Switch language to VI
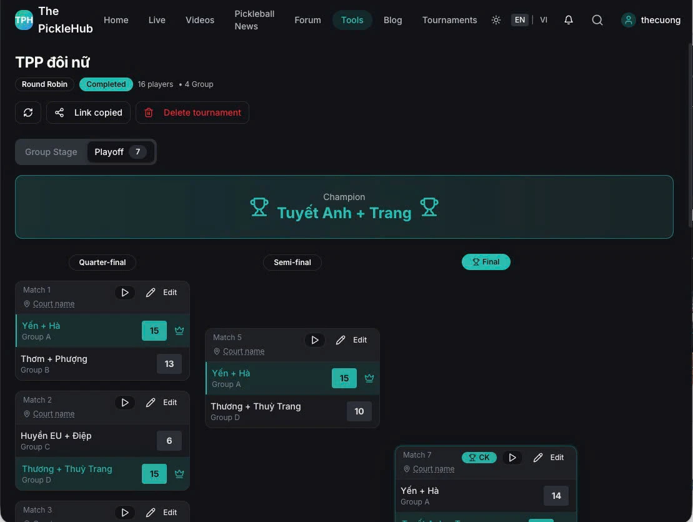The width and height of the screenshot is (693, 522). pos(544,19)
